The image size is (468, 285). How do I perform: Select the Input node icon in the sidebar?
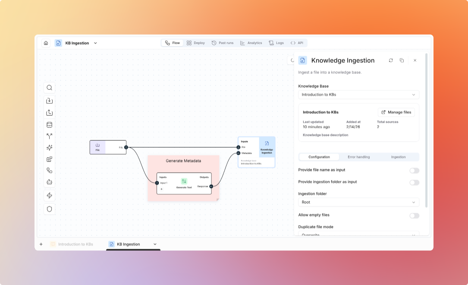[x=49, y=101]
